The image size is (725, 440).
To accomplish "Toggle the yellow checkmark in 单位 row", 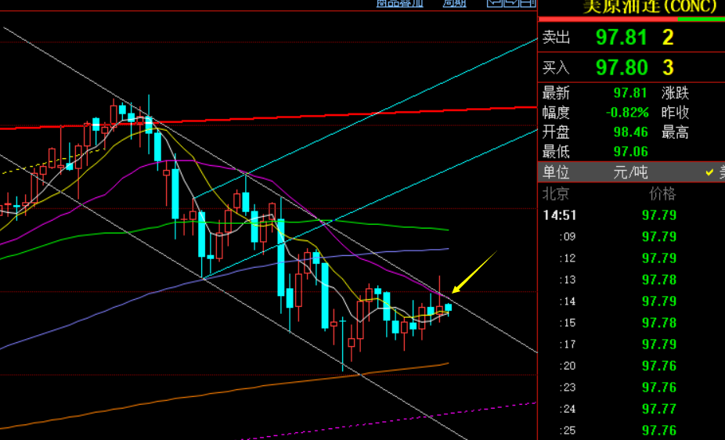I will point(709,172).
